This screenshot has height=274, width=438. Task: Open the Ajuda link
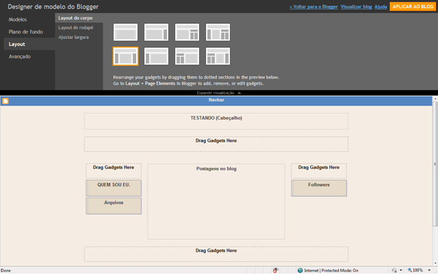click(x=381, y=7)
